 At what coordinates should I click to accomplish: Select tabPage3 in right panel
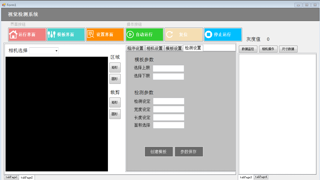click(246, 177)
